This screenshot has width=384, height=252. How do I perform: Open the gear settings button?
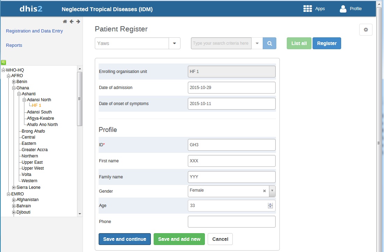[366, 30]
